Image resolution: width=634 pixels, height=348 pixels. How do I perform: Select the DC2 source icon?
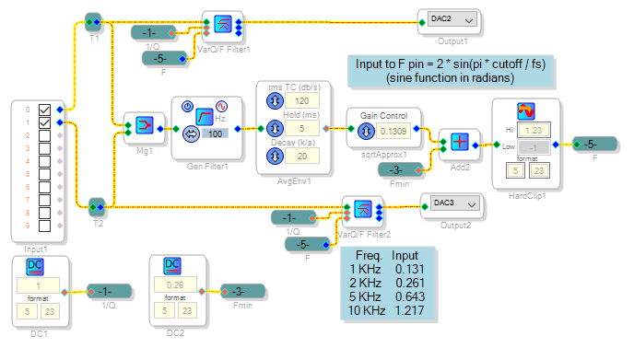[x=172, y=266]
